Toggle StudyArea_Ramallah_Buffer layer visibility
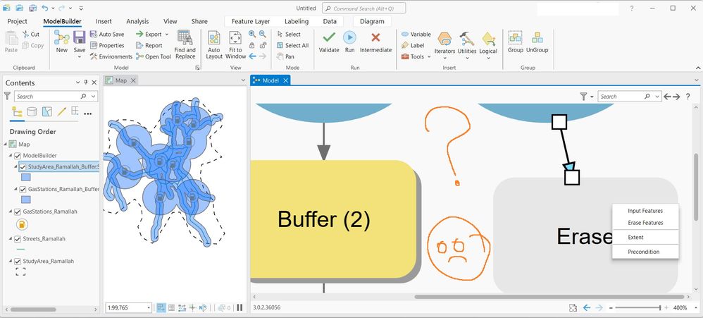Viewport: 703px width, 318px height. [23, 167]
